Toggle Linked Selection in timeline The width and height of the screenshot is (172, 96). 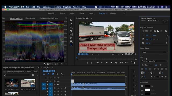53,74
